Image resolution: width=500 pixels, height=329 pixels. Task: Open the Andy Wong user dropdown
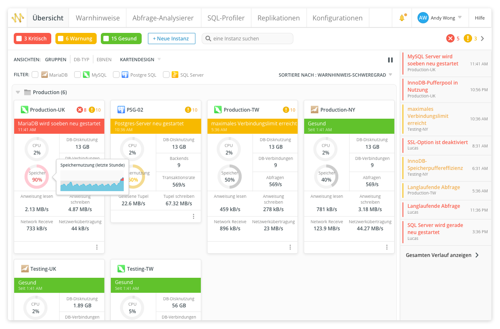(460, 17)
